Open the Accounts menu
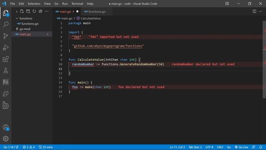266x150 pixels. (x=5, y=127)
